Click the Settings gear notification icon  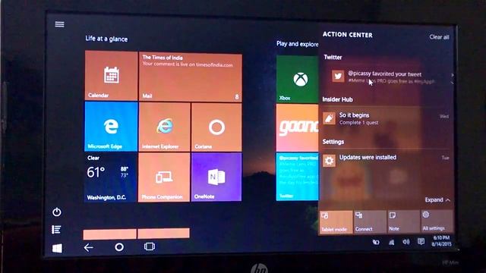pos(329,161)
